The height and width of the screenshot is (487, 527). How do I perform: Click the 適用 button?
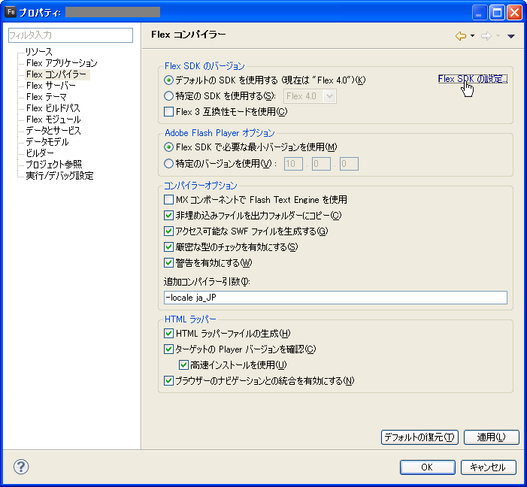[x=492, y=437]
